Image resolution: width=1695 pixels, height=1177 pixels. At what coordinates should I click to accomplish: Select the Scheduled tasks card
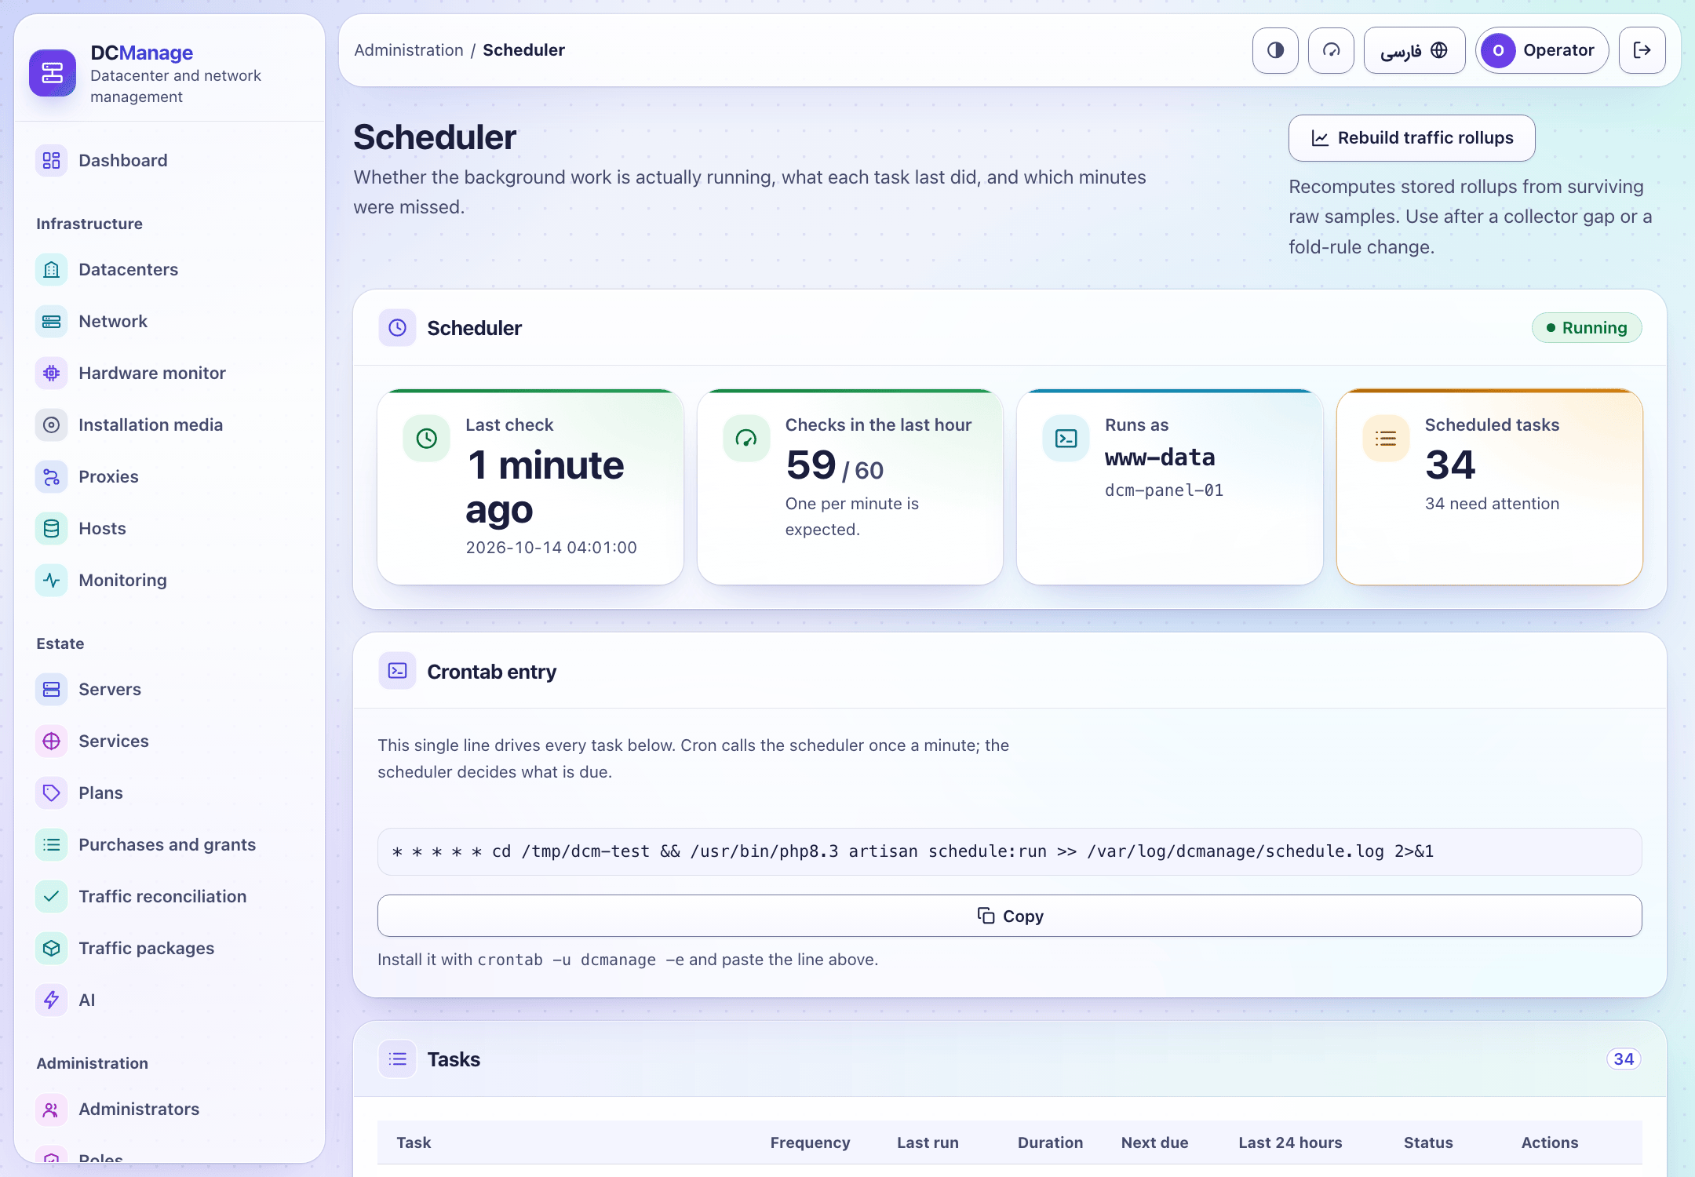coord(1489,487)
